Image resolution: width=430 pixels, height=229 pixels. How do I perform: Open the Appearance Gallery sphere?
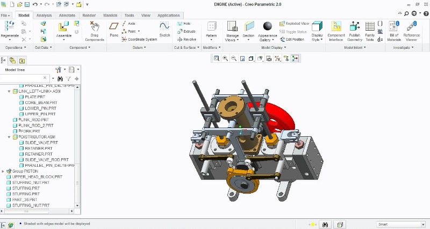267,26
